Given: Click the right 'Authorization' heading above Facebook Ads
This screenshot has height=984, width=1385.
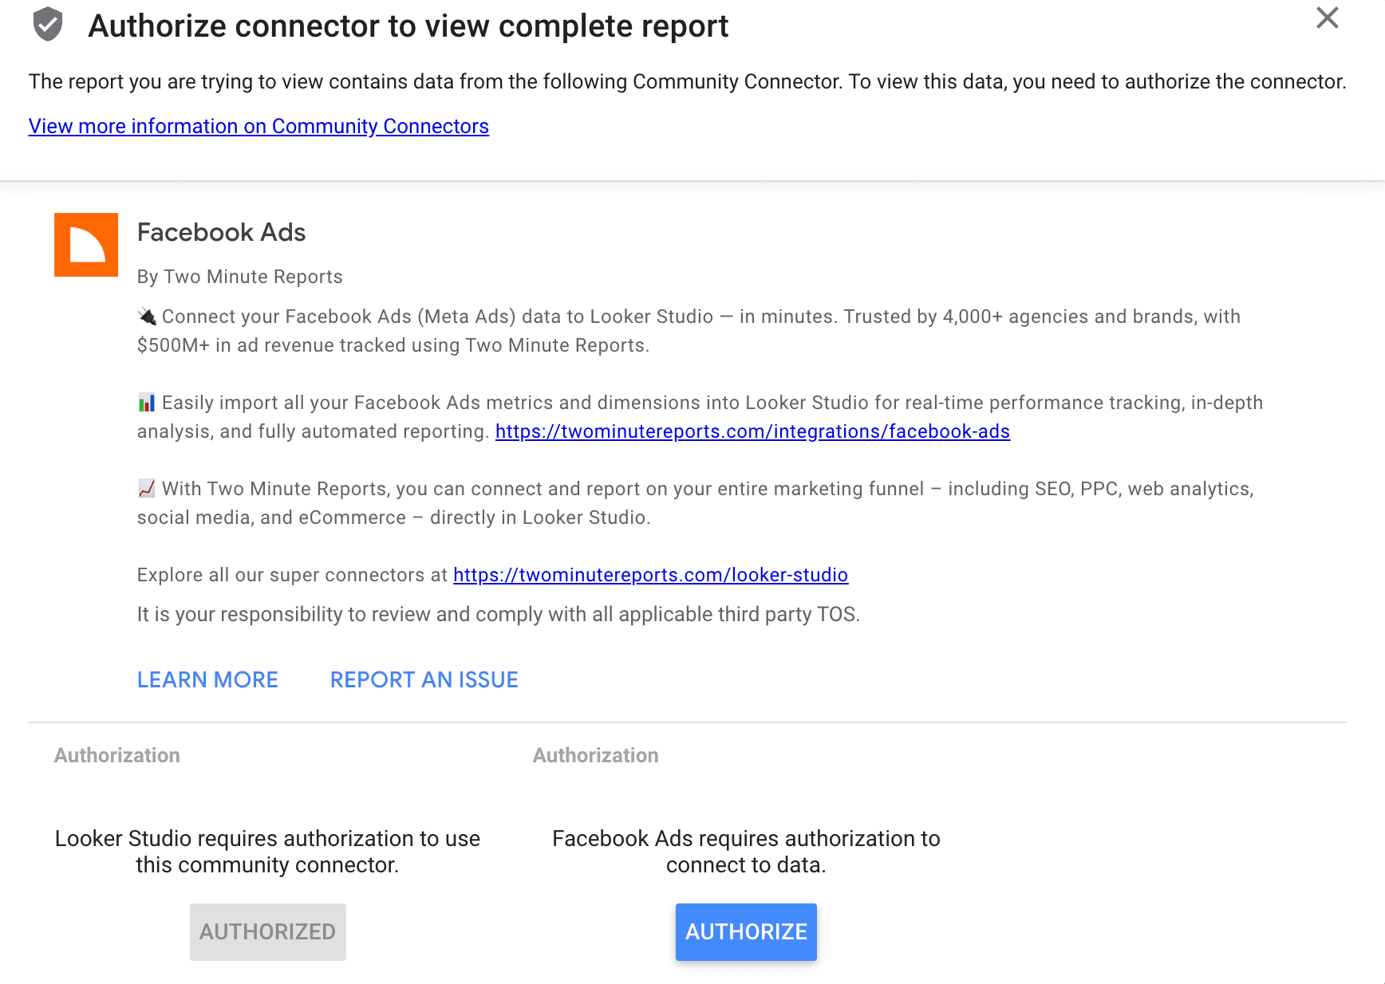Looking at the screenshot, I should (x=595, y=755).
